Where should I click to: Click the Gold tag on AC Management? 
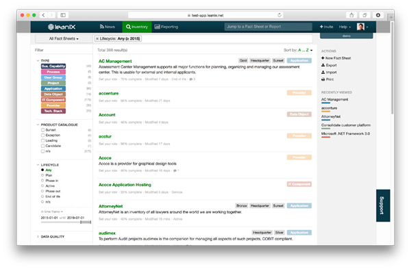pos(243,60)
